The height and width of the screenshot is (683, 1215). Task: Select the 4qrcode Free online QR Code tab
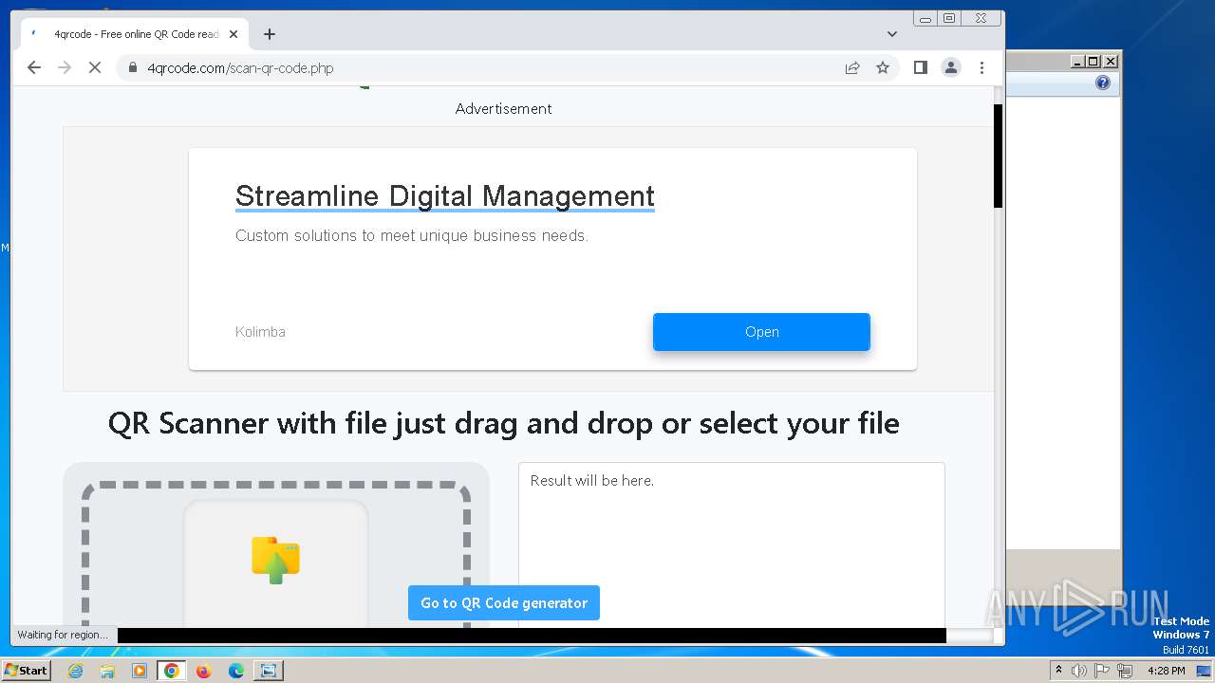(x=136, y=34)
